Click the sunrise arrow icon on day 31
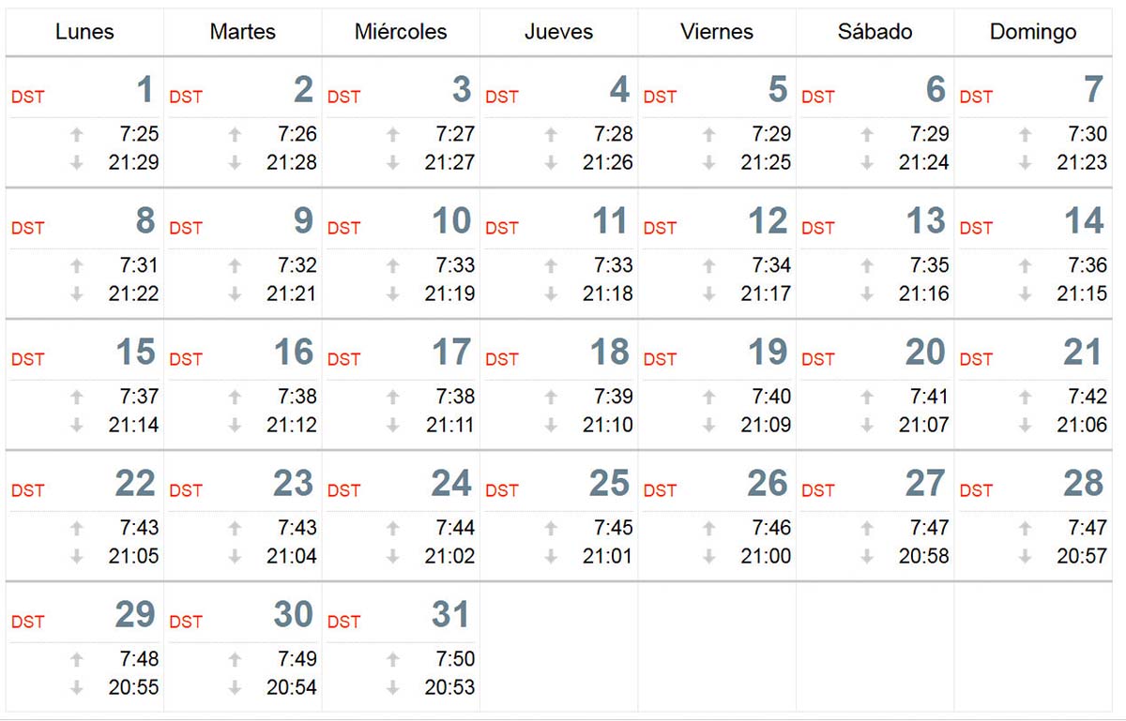Viewport: 1126px width, 721px height. point(393,659)
